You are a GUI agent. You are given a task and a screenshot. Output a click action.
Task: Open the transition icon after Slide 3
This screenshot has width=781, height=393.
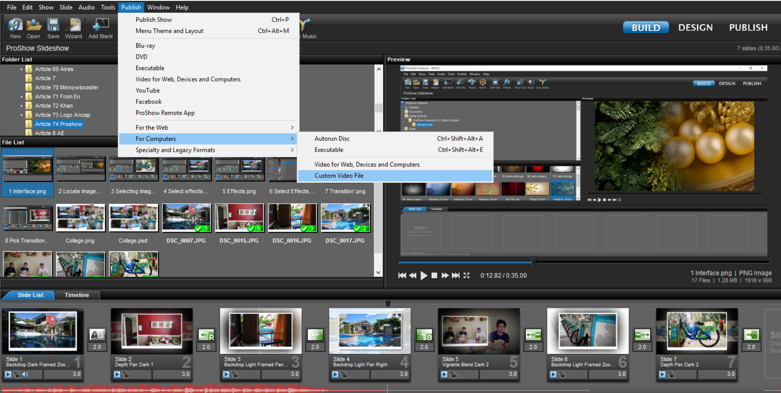coord(315,335)
